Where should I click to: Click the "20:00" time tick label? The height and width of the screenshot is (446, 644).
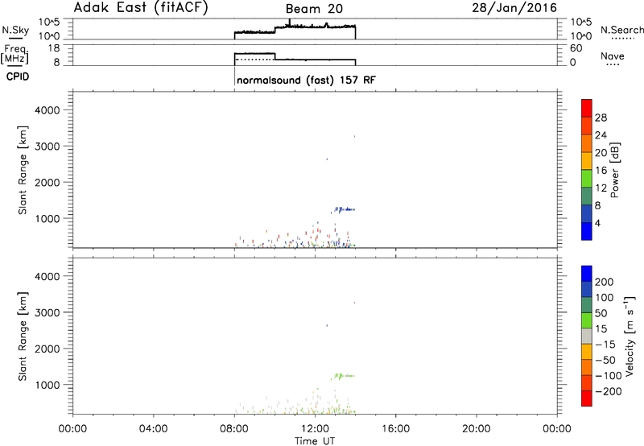point(477,429)
